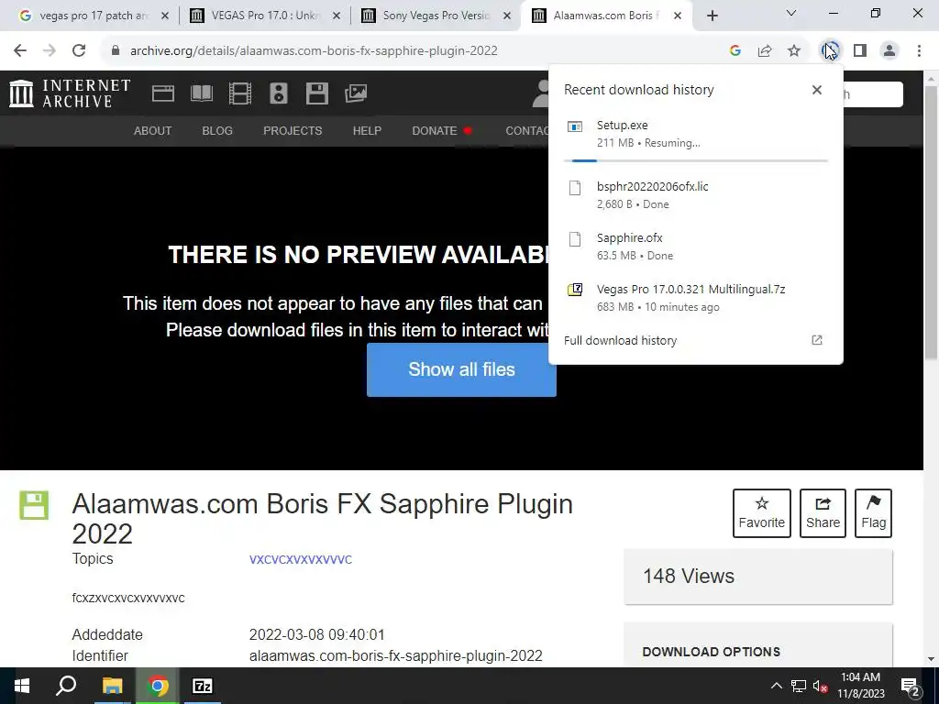Viewport: 939px width, 704px height.
Task: Bookmark this page with the star icon
Action: [x=794, y=51]
